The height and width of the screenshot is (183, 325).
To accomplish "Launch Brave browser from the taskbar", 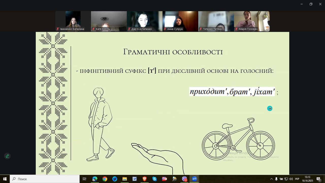I will pyautogui.click(x=144, y=179).
